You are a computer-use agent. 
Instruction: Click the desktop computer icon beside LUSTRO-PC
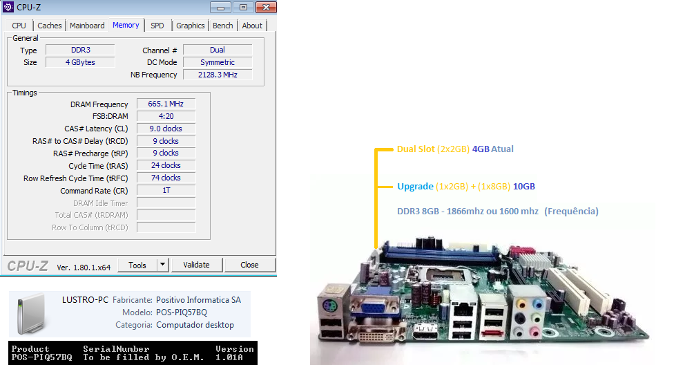coord(31,314)
